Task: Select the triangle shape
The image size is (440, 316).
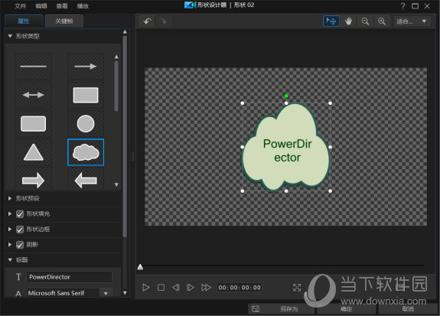Action: (34, 152)
